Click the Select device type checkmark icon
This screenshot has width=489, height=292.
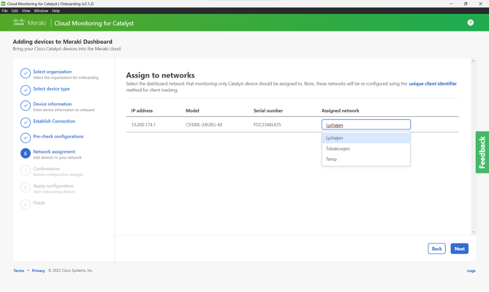point(25,89)
